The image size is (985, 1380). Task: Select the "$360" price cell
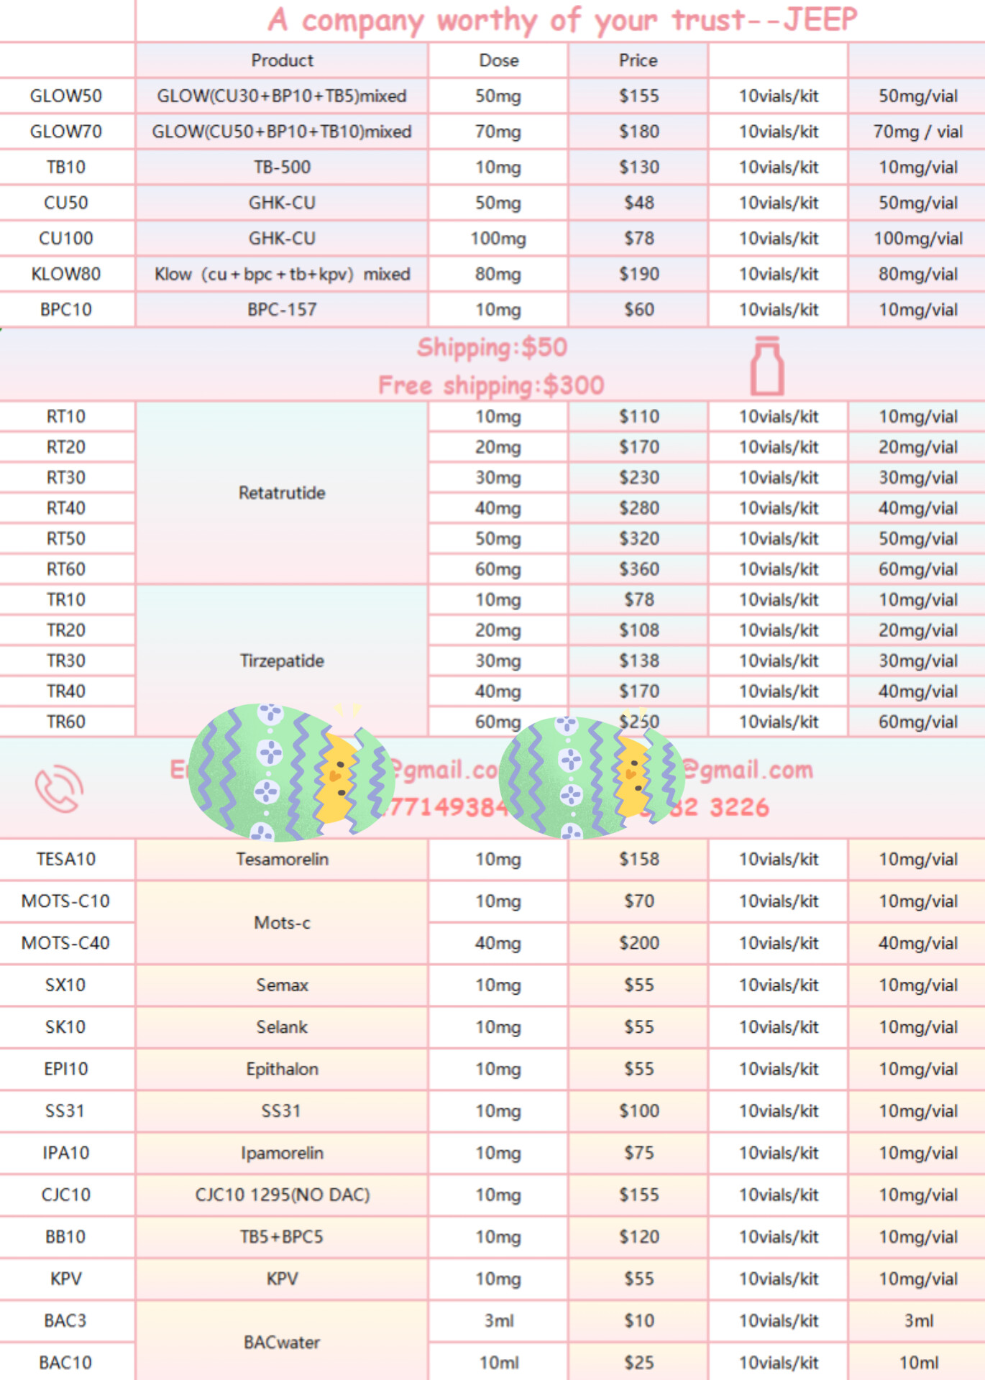pyautogui.click(x=639, y=569)
